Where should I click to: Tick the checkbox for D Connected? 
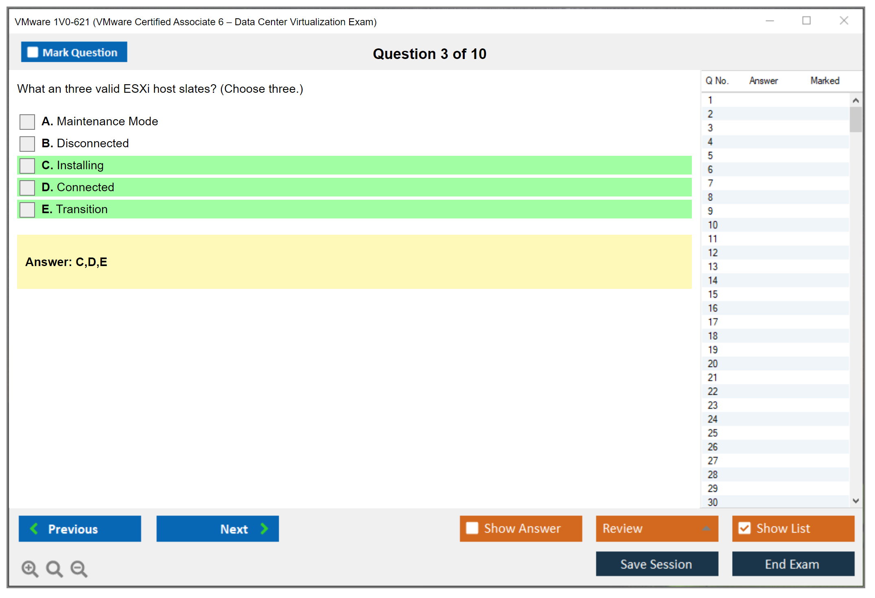[x=27, y=188]
